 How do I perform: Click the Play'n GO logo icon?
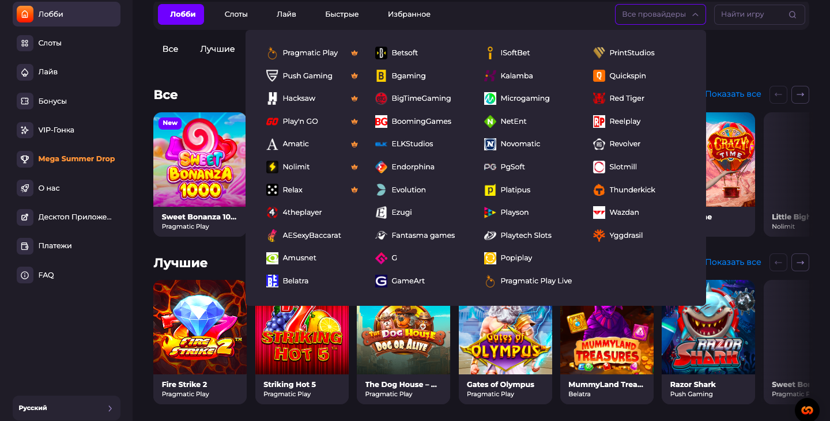coord(272,122)
